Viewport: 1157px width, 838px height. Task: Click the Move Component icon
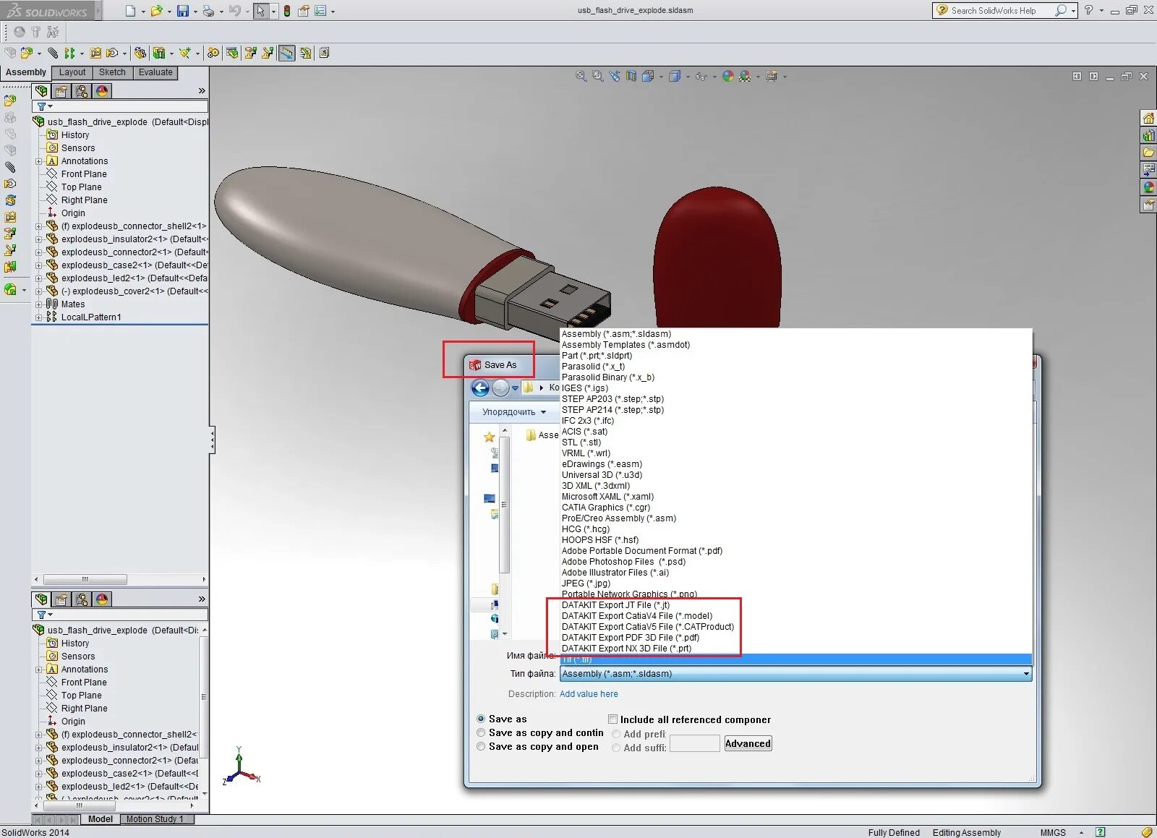pyautogui.click(x=112, y=53)
